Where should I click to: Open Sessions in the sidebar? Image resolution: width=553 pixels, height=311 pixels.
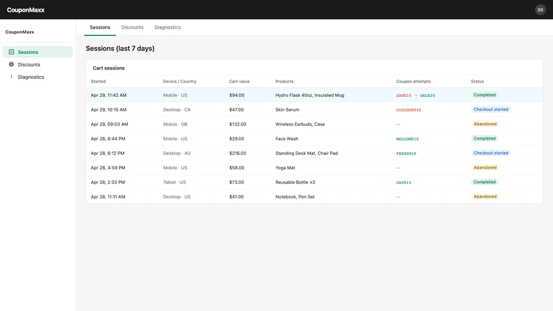38,52
